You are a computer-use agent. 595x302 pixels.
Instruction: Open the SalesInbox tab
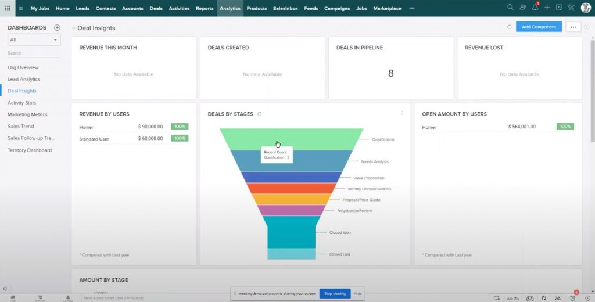(x=285, y=8)
